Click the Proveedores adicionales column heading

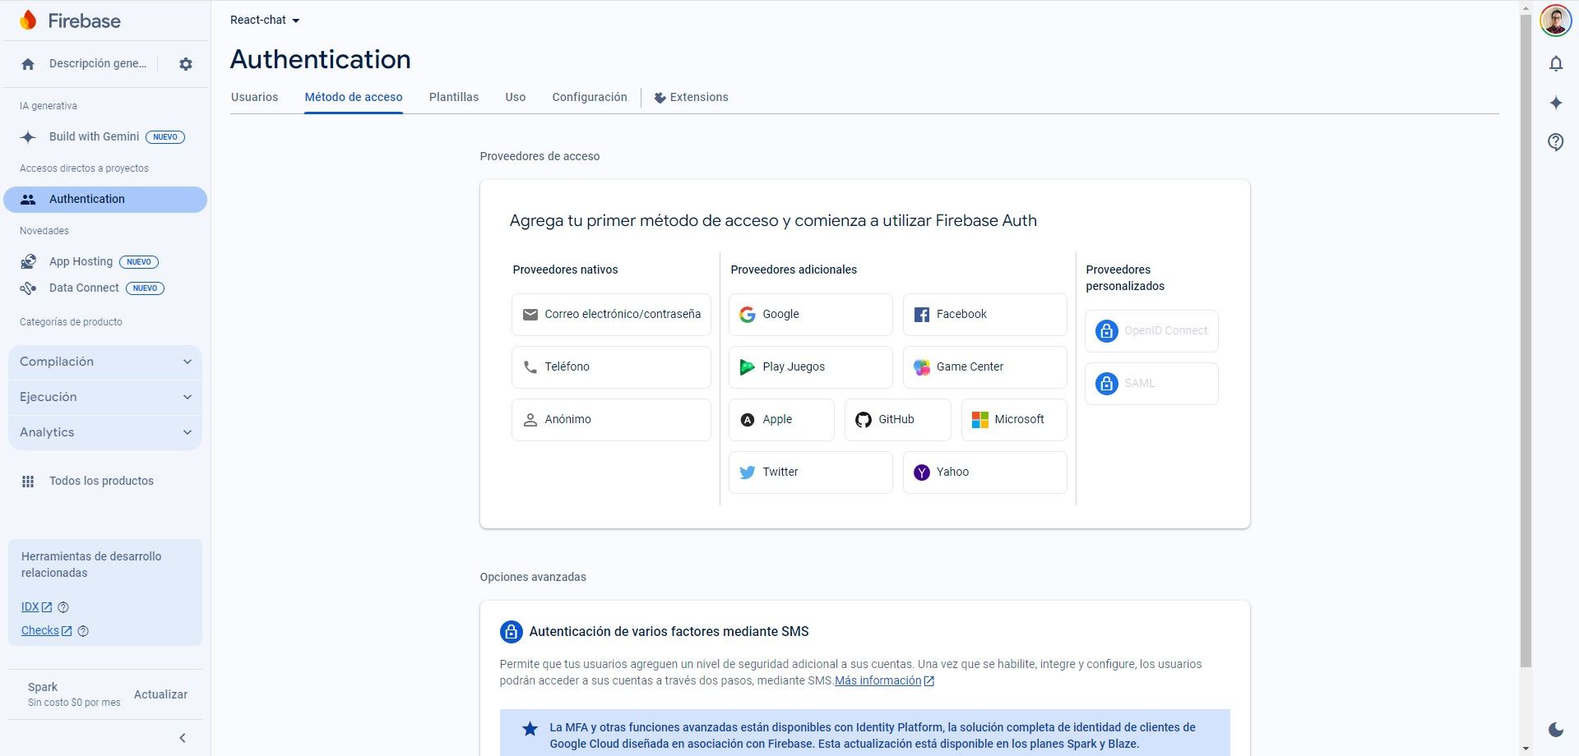coord(794,270)
